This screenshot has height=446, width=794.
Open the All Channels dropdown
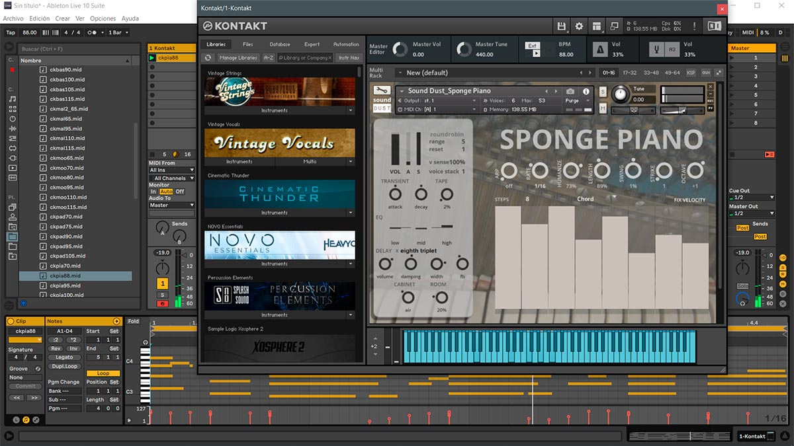click(172, 178)
